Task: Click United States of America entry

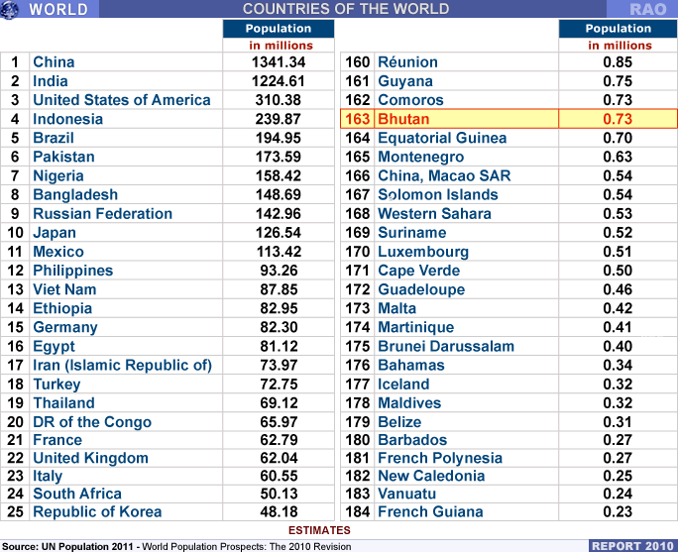Action: click(x=121, y=100)
